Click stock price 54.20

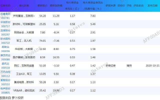pos(42,16)
